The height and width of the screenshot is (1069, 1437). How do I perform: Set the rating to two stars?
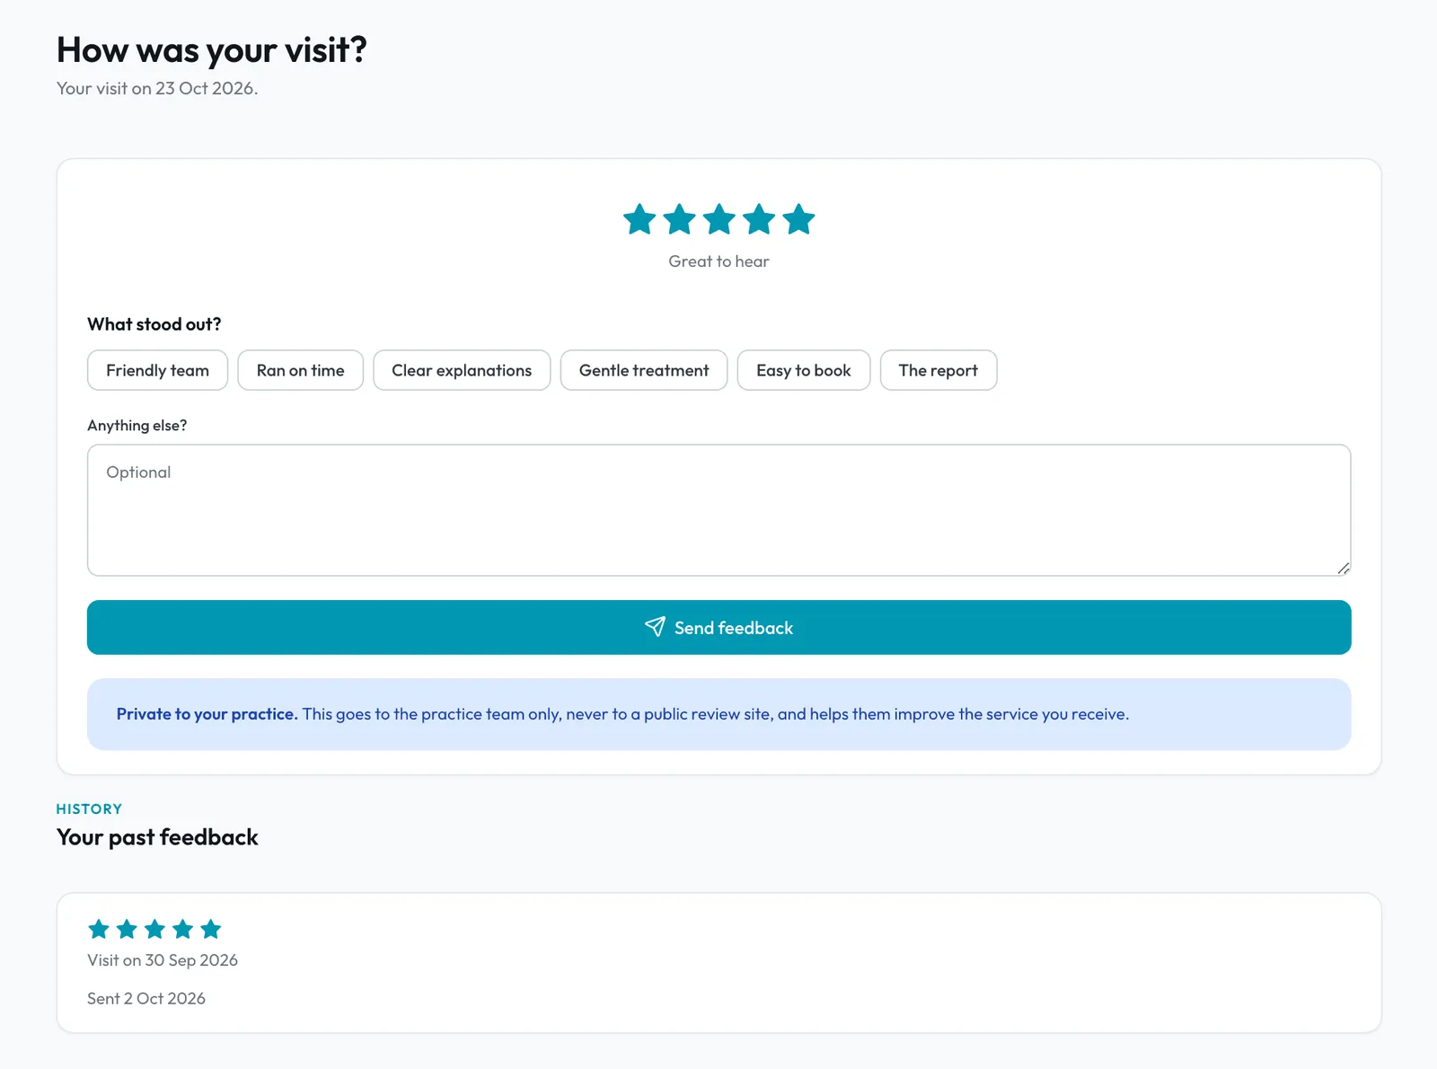pyautogui.click(x=679, y=219)
